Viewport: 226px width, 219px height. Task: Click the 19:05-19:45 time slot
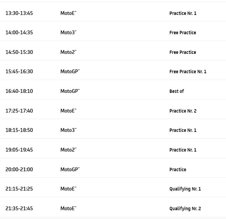(x=19, y=150)
